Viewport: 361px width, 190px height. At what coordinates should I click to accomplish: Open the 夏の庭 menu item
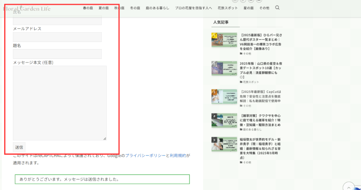tap(104, 8)
